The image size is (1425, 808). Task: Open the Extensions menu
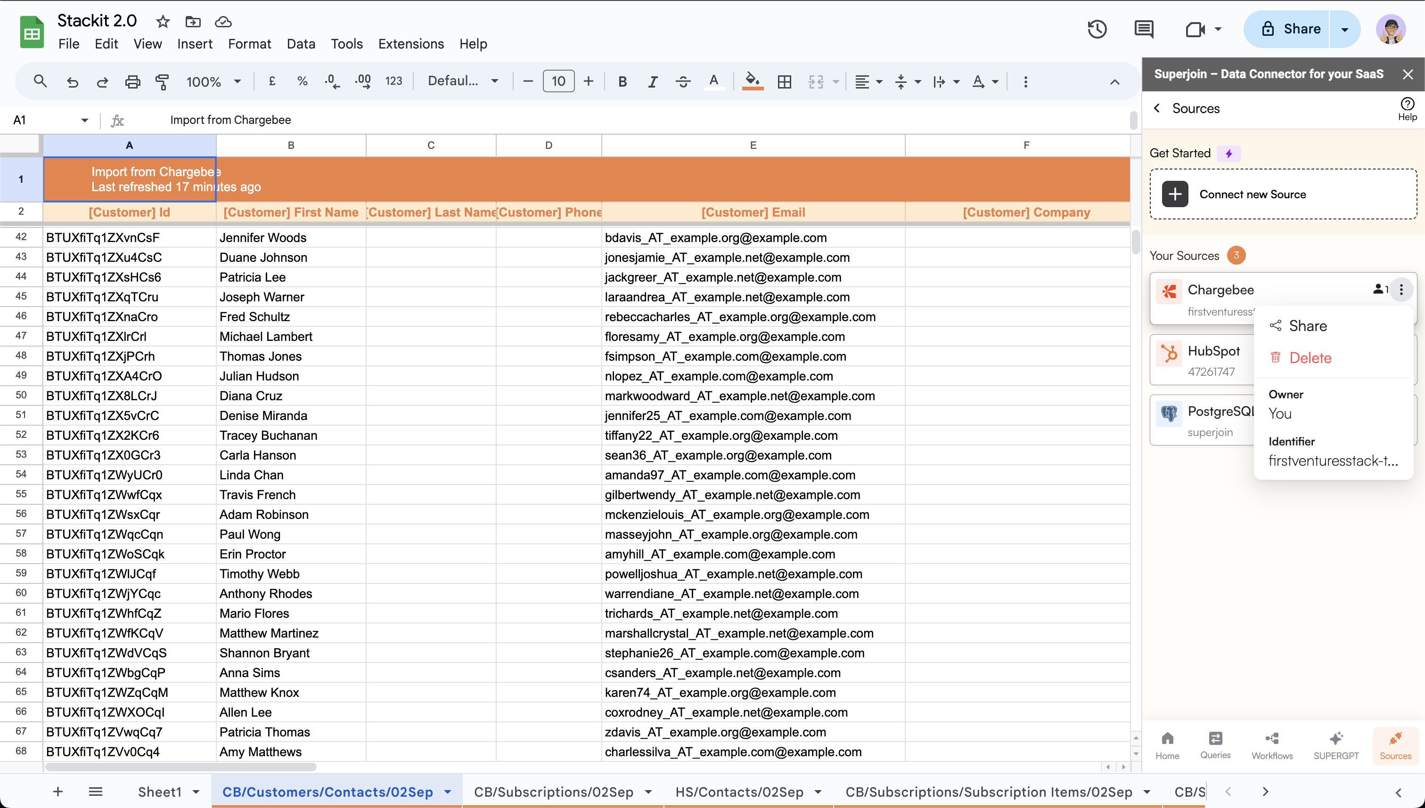pos(411,44)
